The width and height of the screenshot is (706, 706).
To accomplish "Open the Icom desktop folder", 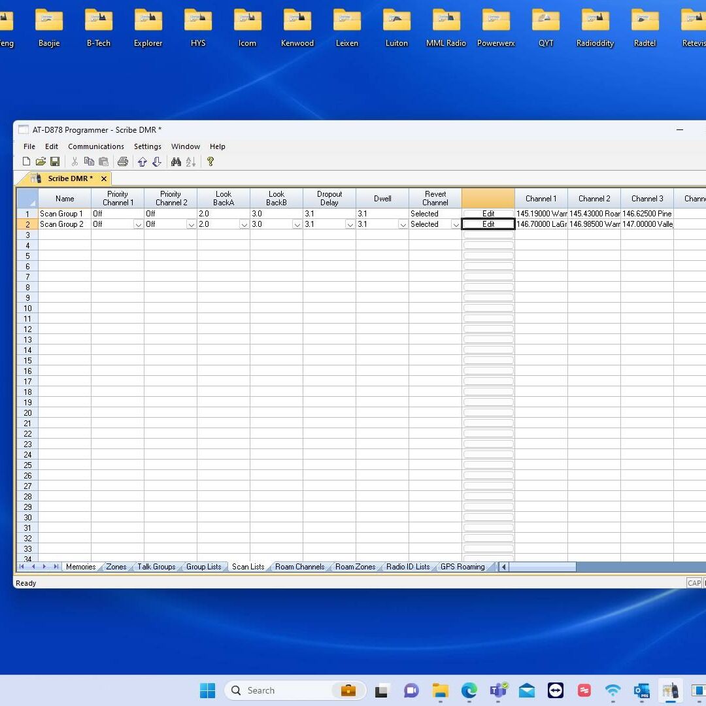I will (x=247, y=28).
